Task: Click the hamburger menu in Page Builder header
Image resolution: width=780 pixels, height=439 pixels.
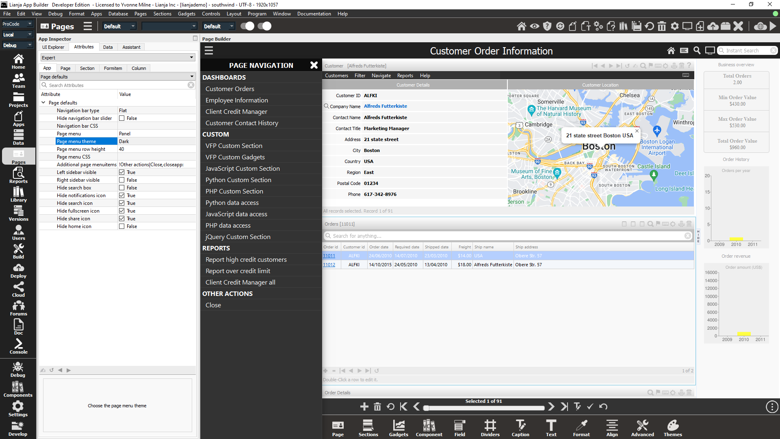Action: (x=209, y=51)
